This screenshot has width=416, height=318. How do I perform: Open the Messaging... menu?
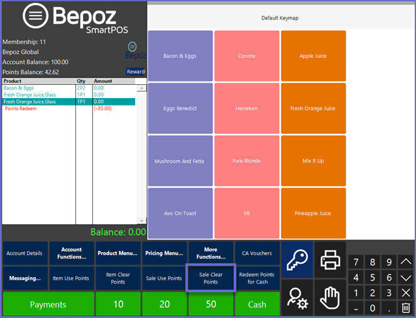pyautogui.click(x=25, y=278)
